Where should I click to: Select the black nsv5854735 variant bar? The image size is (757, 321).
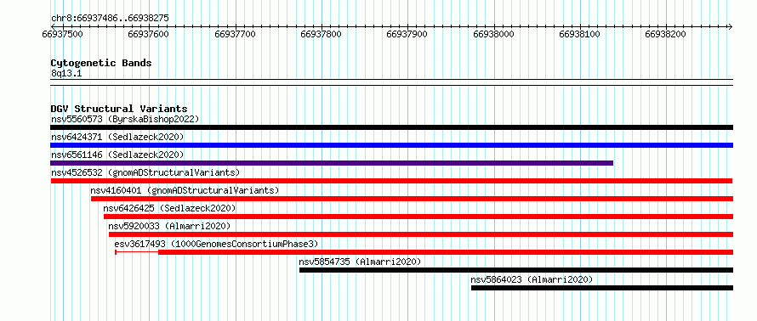point(516,270)
